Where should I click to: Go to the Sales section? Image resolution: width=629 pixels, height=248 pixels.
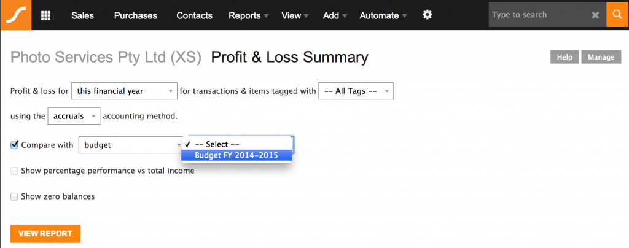click(83, 15)
